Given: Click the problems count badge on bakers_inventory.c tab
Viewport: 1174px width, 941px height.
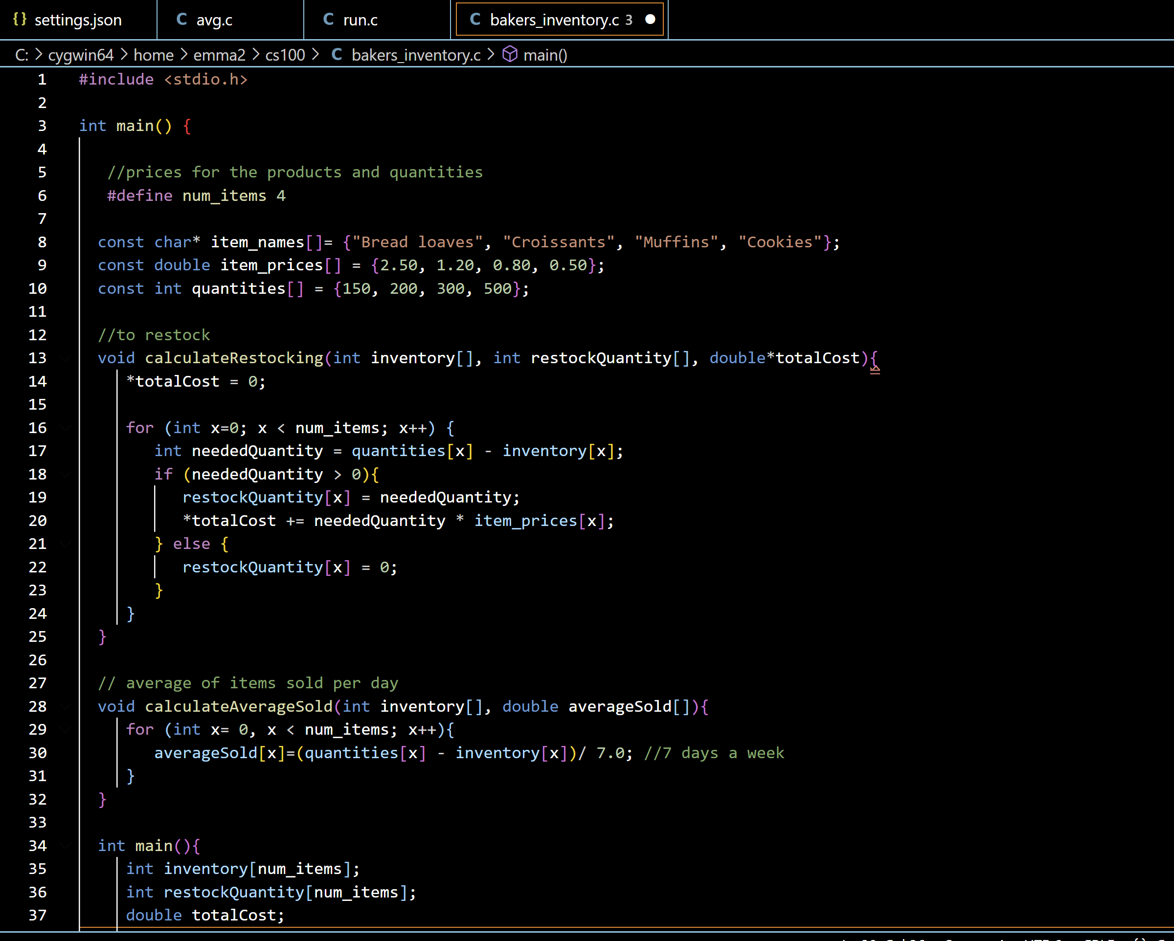Looking at the screenshot, I should coord(630,20).
